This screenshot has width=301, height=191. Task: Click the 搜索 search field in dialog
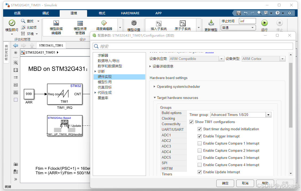click(193, 46)
